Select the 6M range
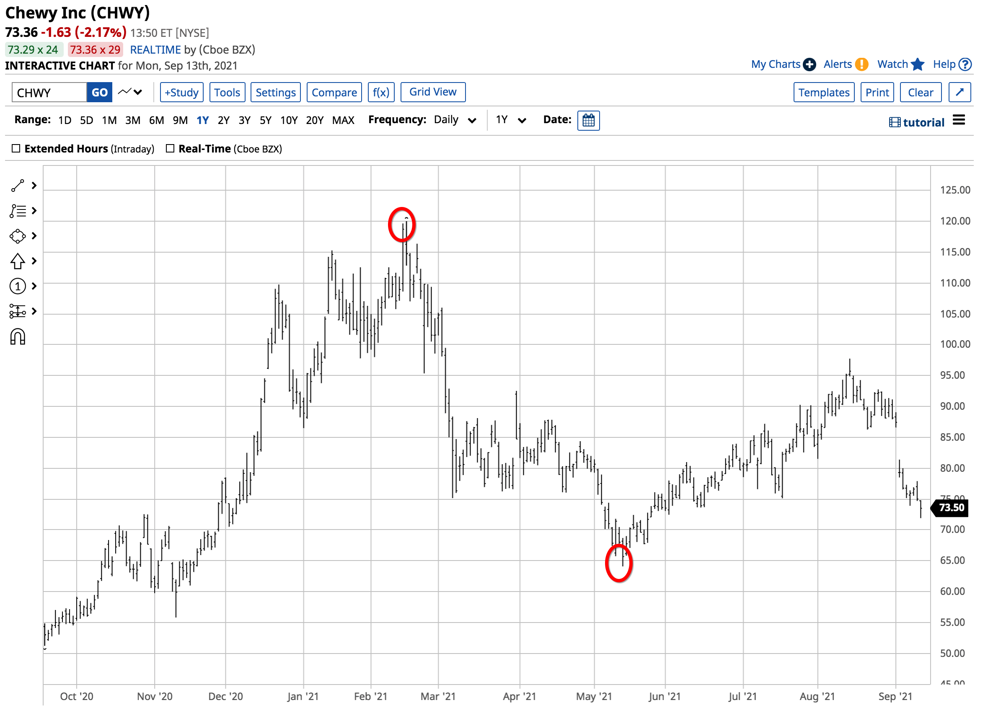Viewport: 988px width, 708px height. [x=156, y=120]
